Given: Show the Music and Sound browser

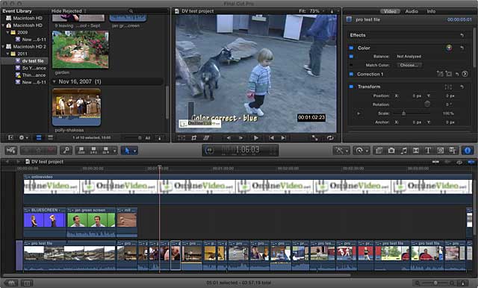Looking at the screenshot, I should point(403,151).
